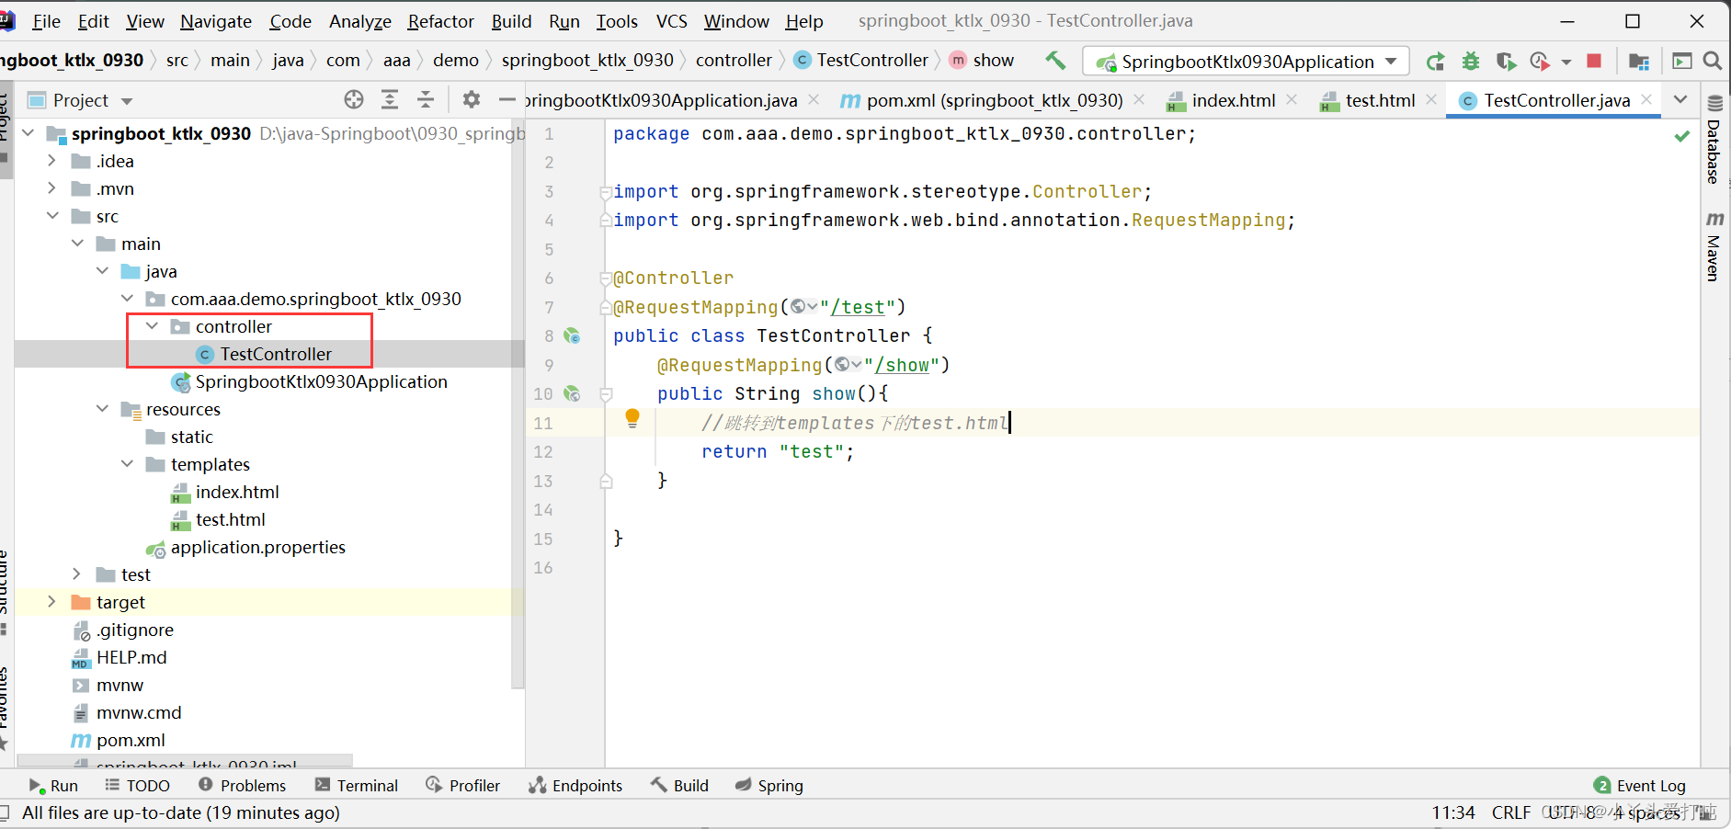Close the test.html tab
1731x829 pixels.
tap(1431, 99)
